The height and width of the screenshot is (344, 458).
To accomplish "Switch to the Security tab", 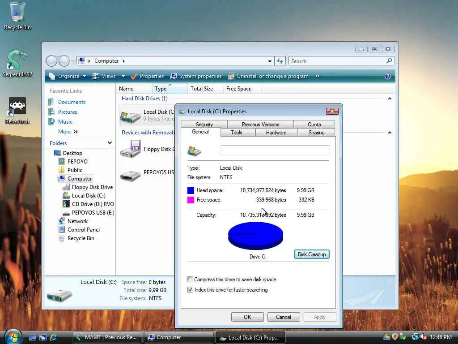I will pos(204,125).
